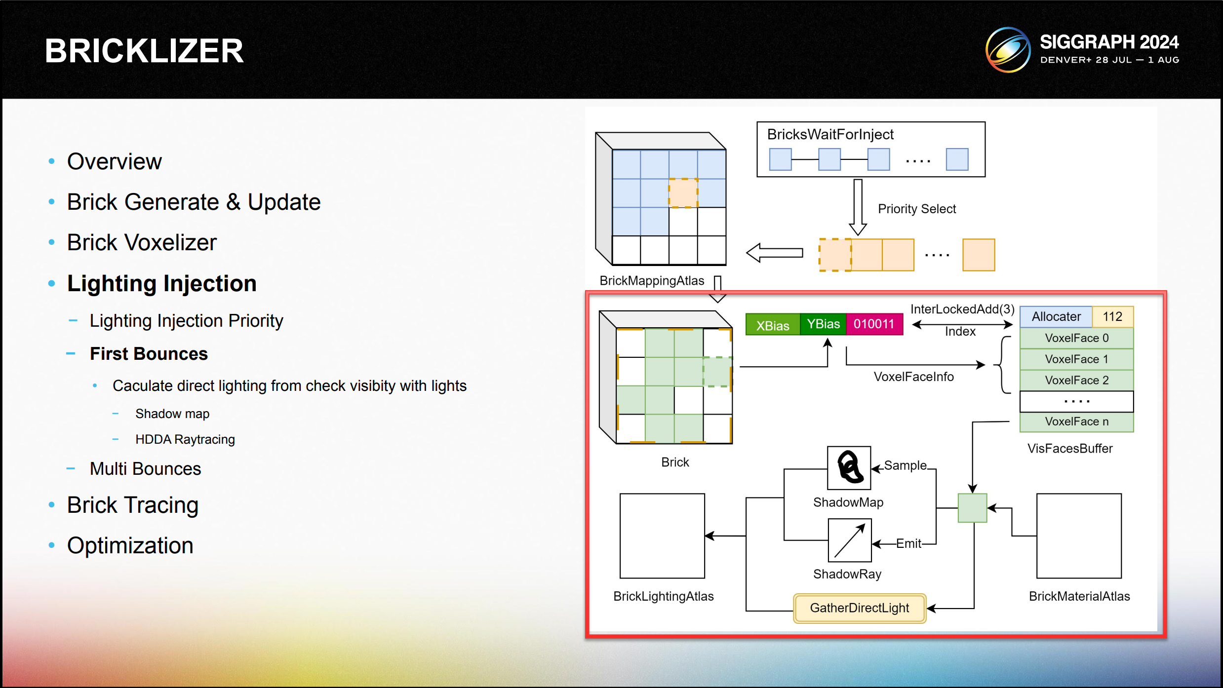Click the pink 010011 bitmask swatch

[874, 324]
